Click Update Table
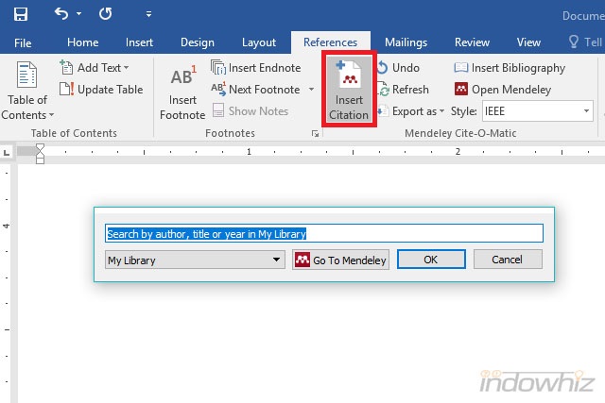The width and height of the screenshot is (605, 403). point(101,90)
